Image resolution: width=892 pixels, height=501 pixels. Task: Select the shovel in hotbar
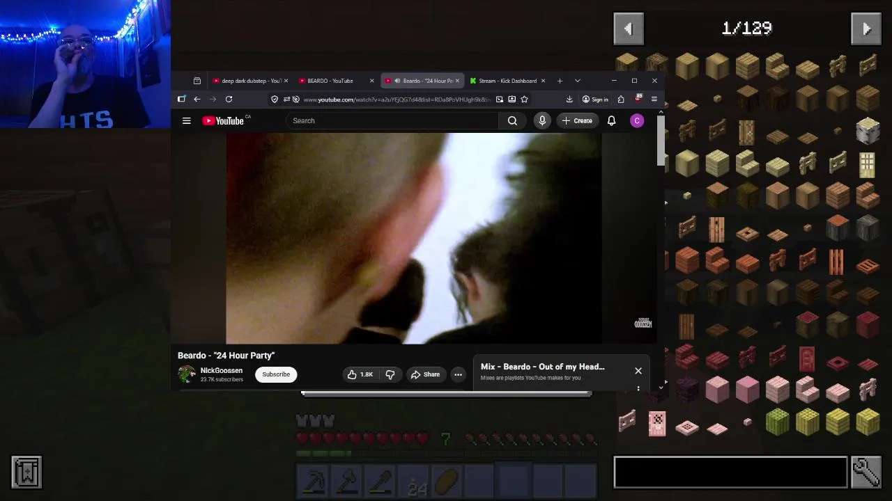click(381, 482)
